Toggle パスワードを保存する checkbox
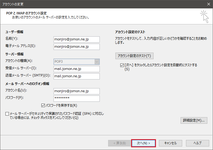The image size is (213, 150). click(43, 105)
